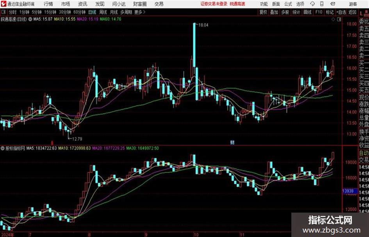Click the 统计 statistics toolbar button
The height and width of the screenshot is (237, 369).
coord(296,12)
